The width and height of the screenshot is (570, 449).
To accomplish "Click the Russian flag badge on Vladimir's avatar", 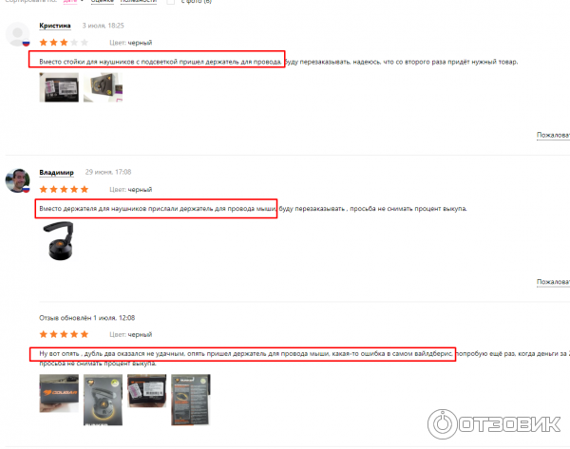I will click(x=26, y=189).
